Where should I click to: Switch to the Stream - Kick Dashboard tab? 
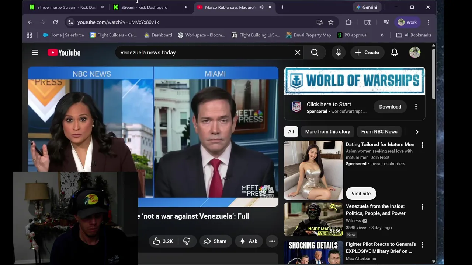click(144, 7)
